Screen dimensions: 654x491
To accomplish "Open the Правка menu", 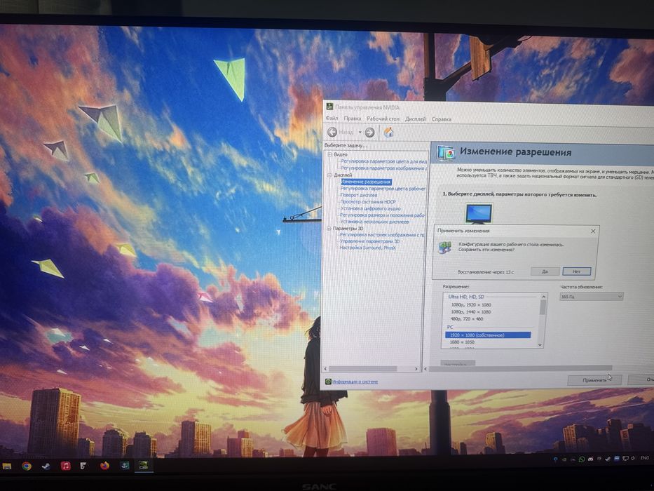I will click(x=353, y=119).
